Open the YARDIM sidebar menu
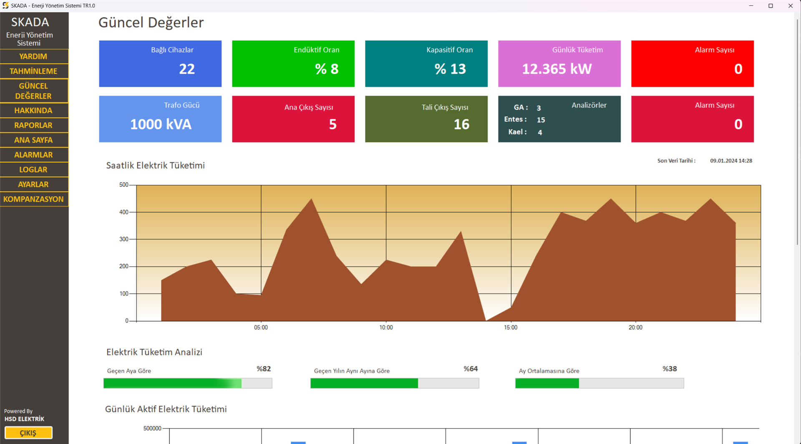Image resolution: width=801 pixels, height=444 pixels. (x=33, y=56)
